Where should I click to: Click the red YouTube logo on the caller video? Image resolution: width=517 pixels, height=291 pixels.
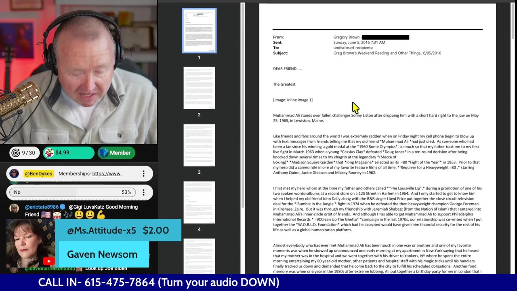click(x=49, y=261)
